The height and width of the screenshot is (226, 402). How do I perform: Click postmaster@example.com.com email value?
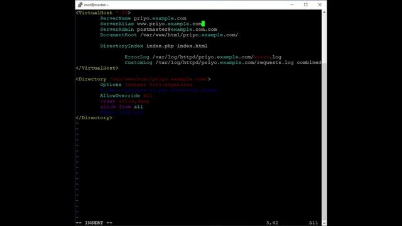pos(177,30)
